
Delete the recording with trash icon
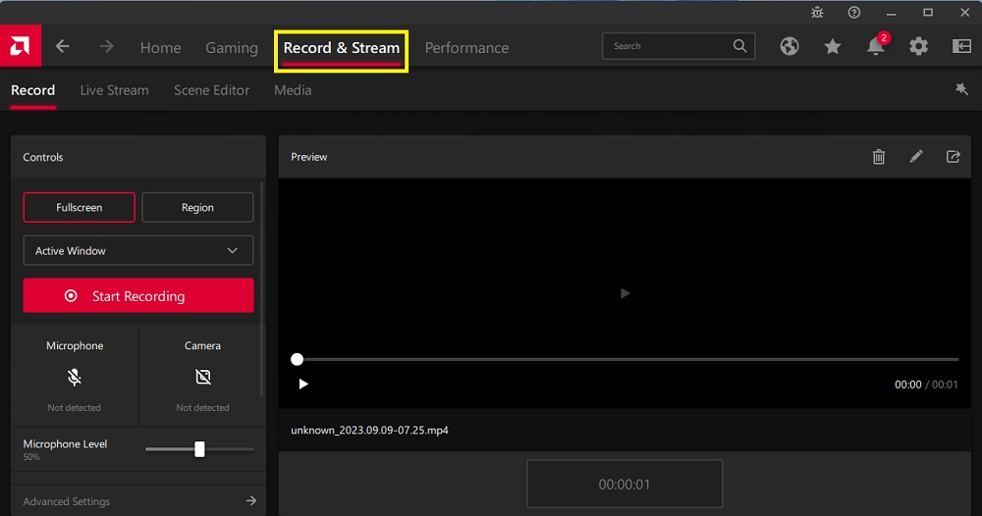coord(879,157)
